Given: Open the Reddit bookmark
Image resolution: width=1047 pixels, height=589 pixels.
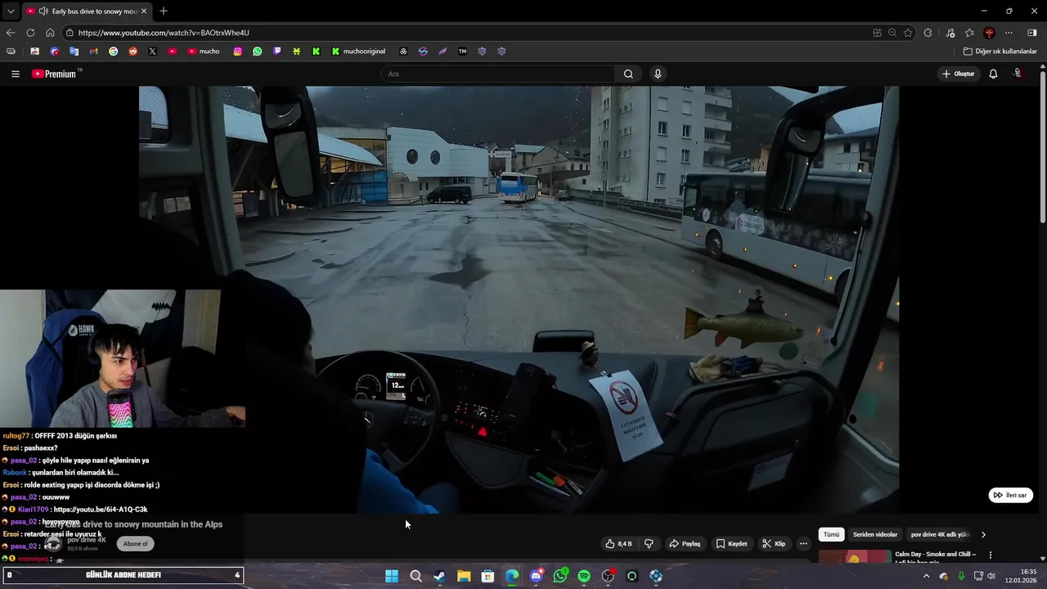Looking at the screenshot, I should click(x=133, y=51).
